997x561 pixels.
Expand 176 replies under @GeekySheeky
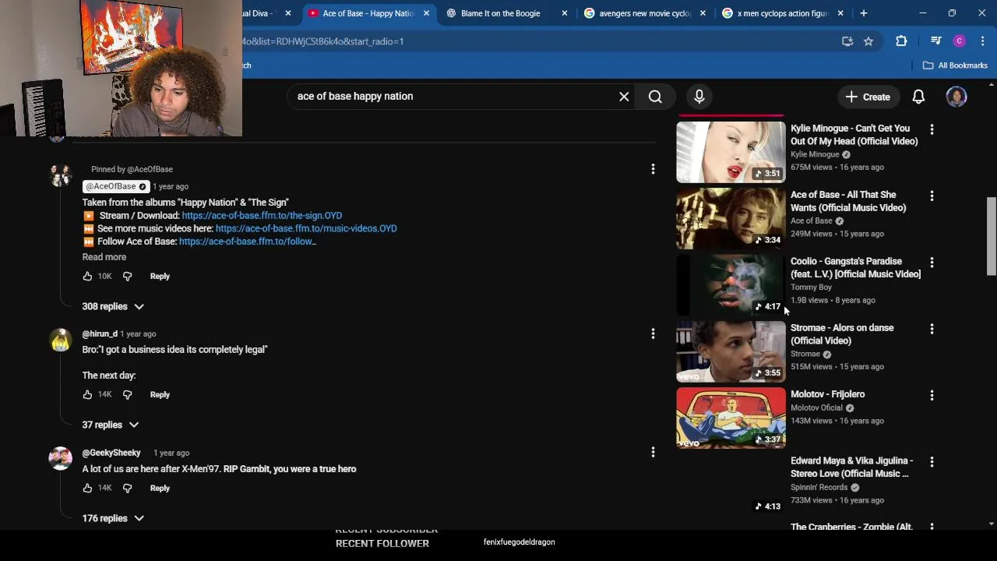point(113,518)
